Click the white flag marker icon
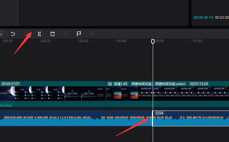The image size is (229, 142). coord(79,34)
